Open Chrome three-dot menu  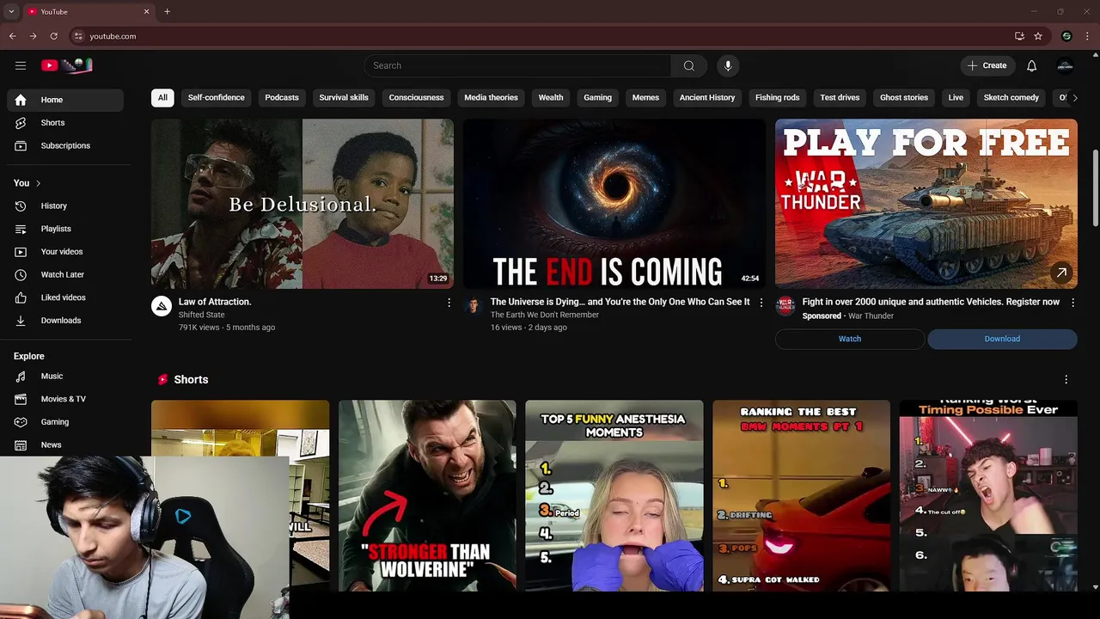pyautogui.click(x=1087, y=36)
